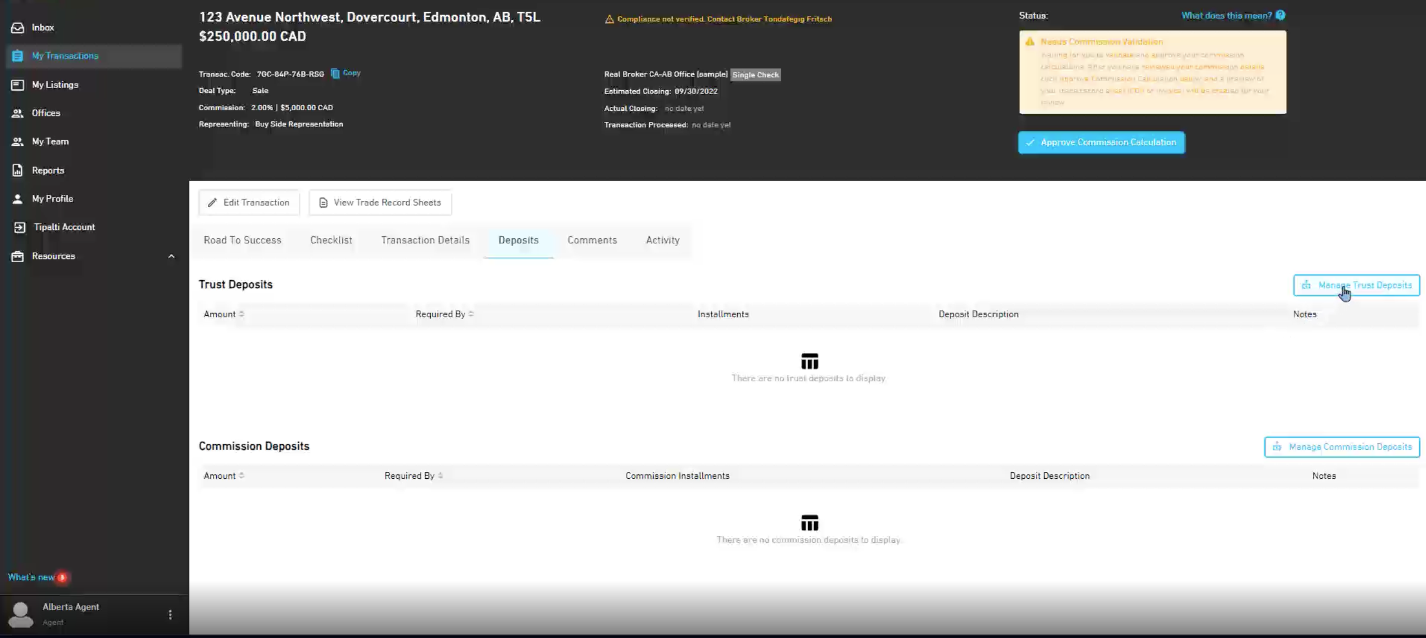View Trade Record Sheets

[381, 203]
